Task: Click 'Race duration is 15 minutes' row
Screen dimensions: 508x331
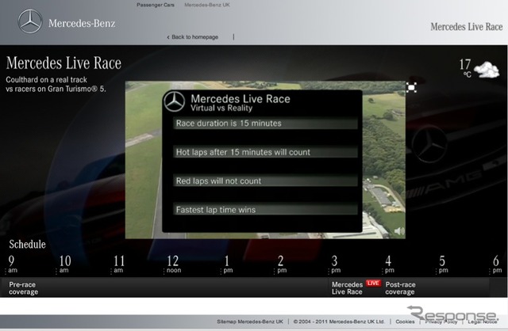Action: 265,124
